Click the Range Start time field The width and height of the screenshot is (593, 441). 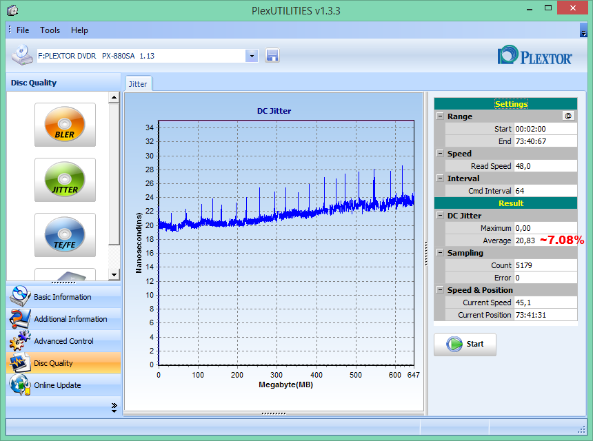click(545, 129)
